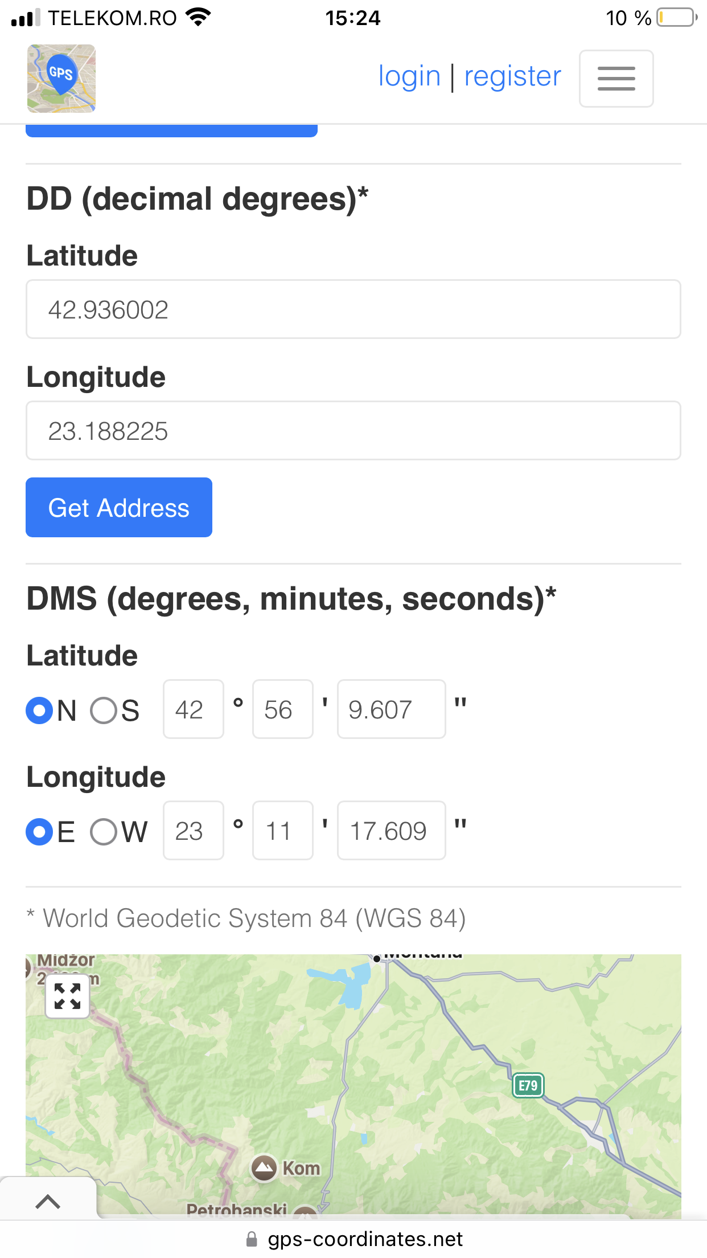
Task: Tap the E79 road sign on the map
Action: (x=528, y=1085)
